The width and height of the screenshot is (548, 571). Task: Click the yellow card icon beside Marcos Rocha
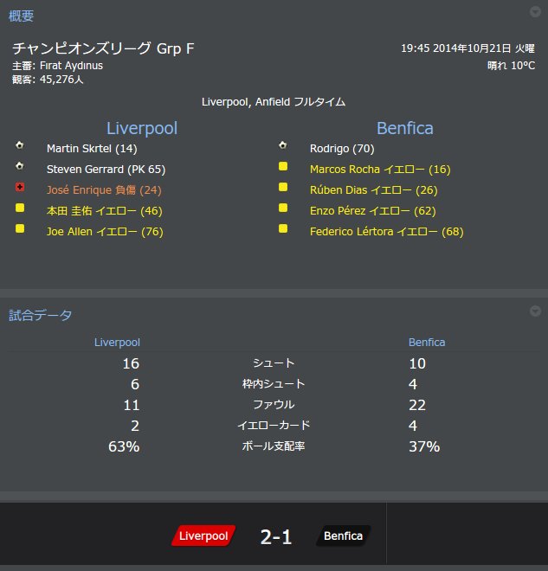point(283,166)
